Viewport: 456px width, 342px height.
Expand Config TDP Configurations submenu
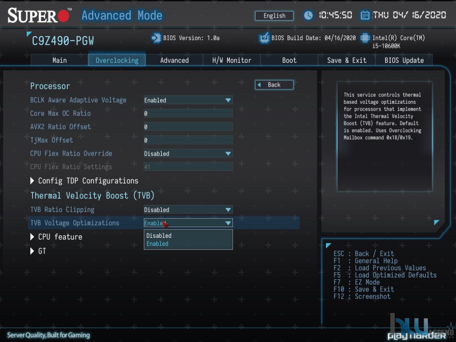tap(84, 181)
